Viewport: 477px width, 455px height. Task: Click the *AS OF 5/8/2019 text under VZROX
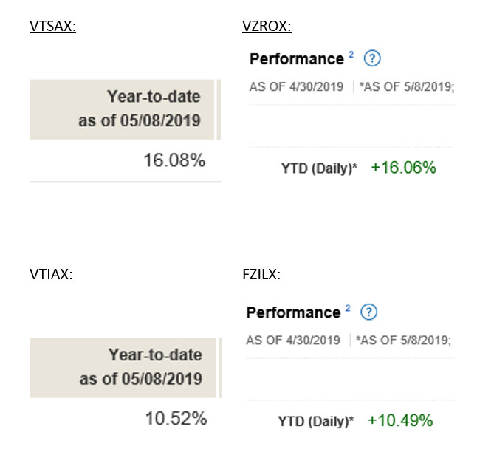(406, 87)
